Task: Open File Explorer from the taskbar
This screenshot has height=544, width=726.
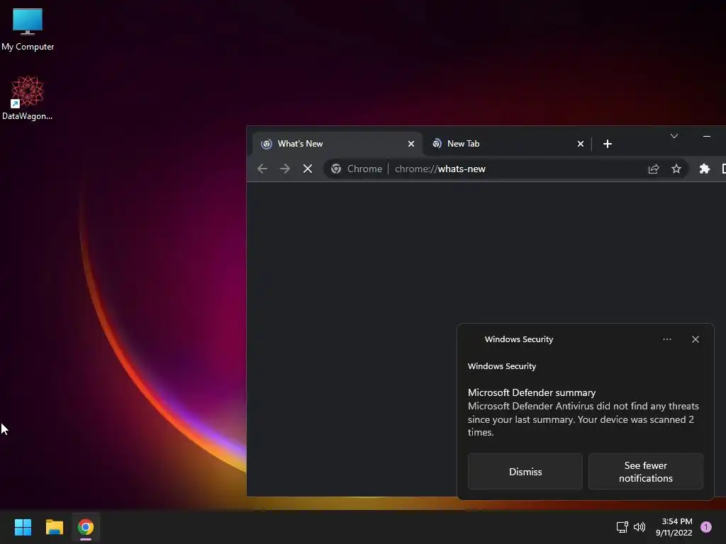Action: pos(54,527)
